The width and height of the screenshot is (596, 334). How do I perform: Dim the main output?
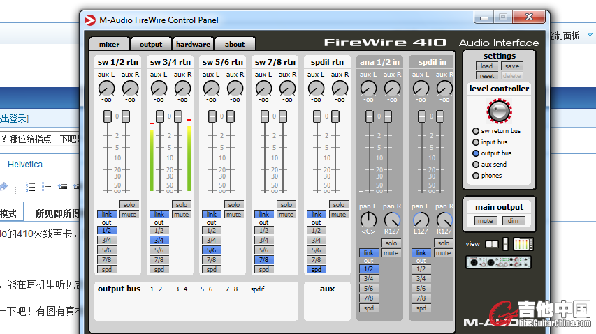click(513, 220)
